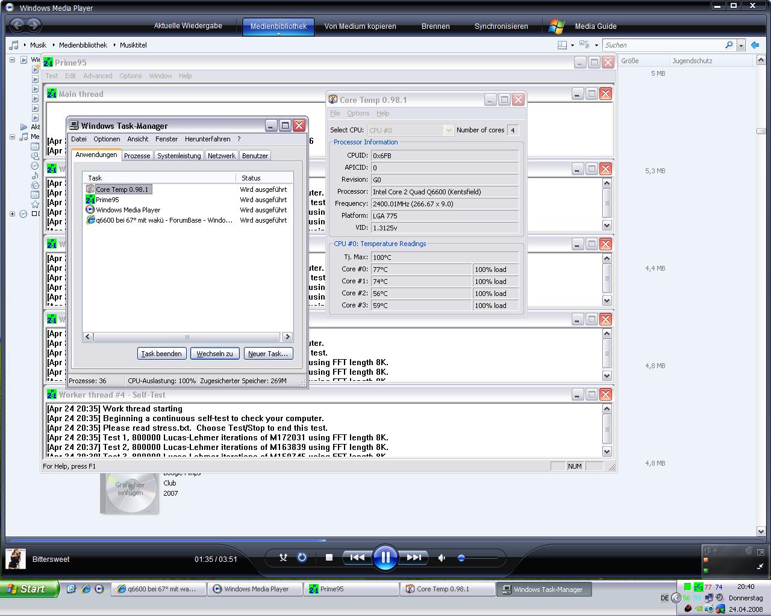Click the NVIDIA tray icon

point(699,608)
